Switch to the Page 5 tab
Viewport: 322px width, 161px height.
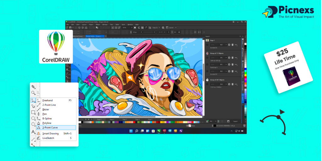tap(150, 119)
